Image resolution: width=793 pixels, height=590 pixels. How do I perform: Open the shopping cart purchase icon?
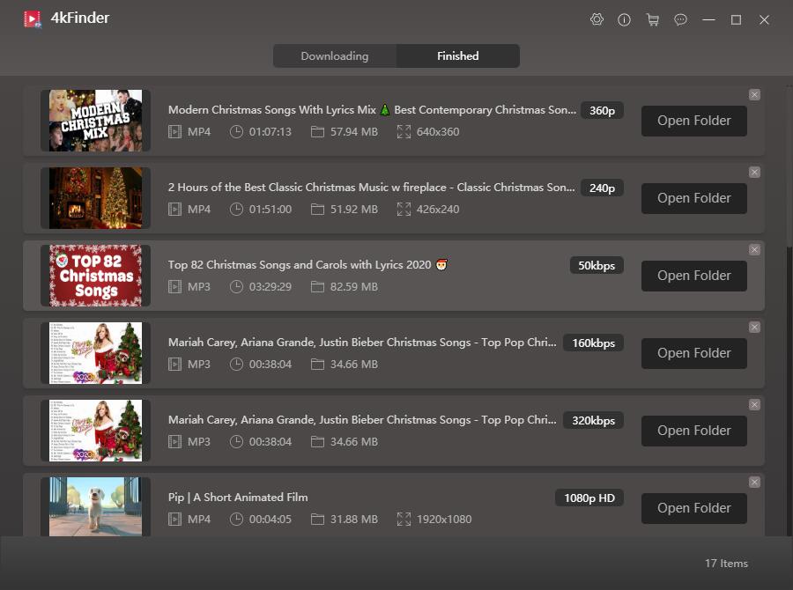point(652,19)
